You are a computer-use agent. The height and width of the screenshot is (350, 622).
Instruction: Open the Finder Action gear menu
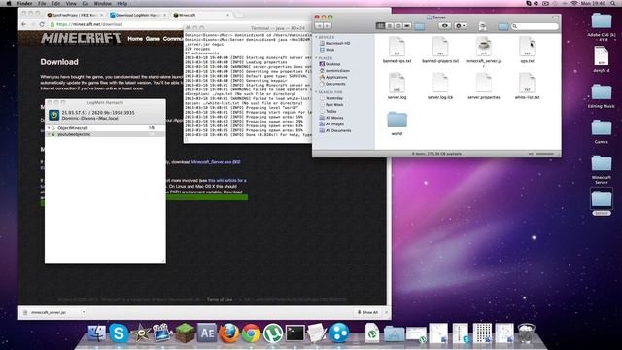460,26
